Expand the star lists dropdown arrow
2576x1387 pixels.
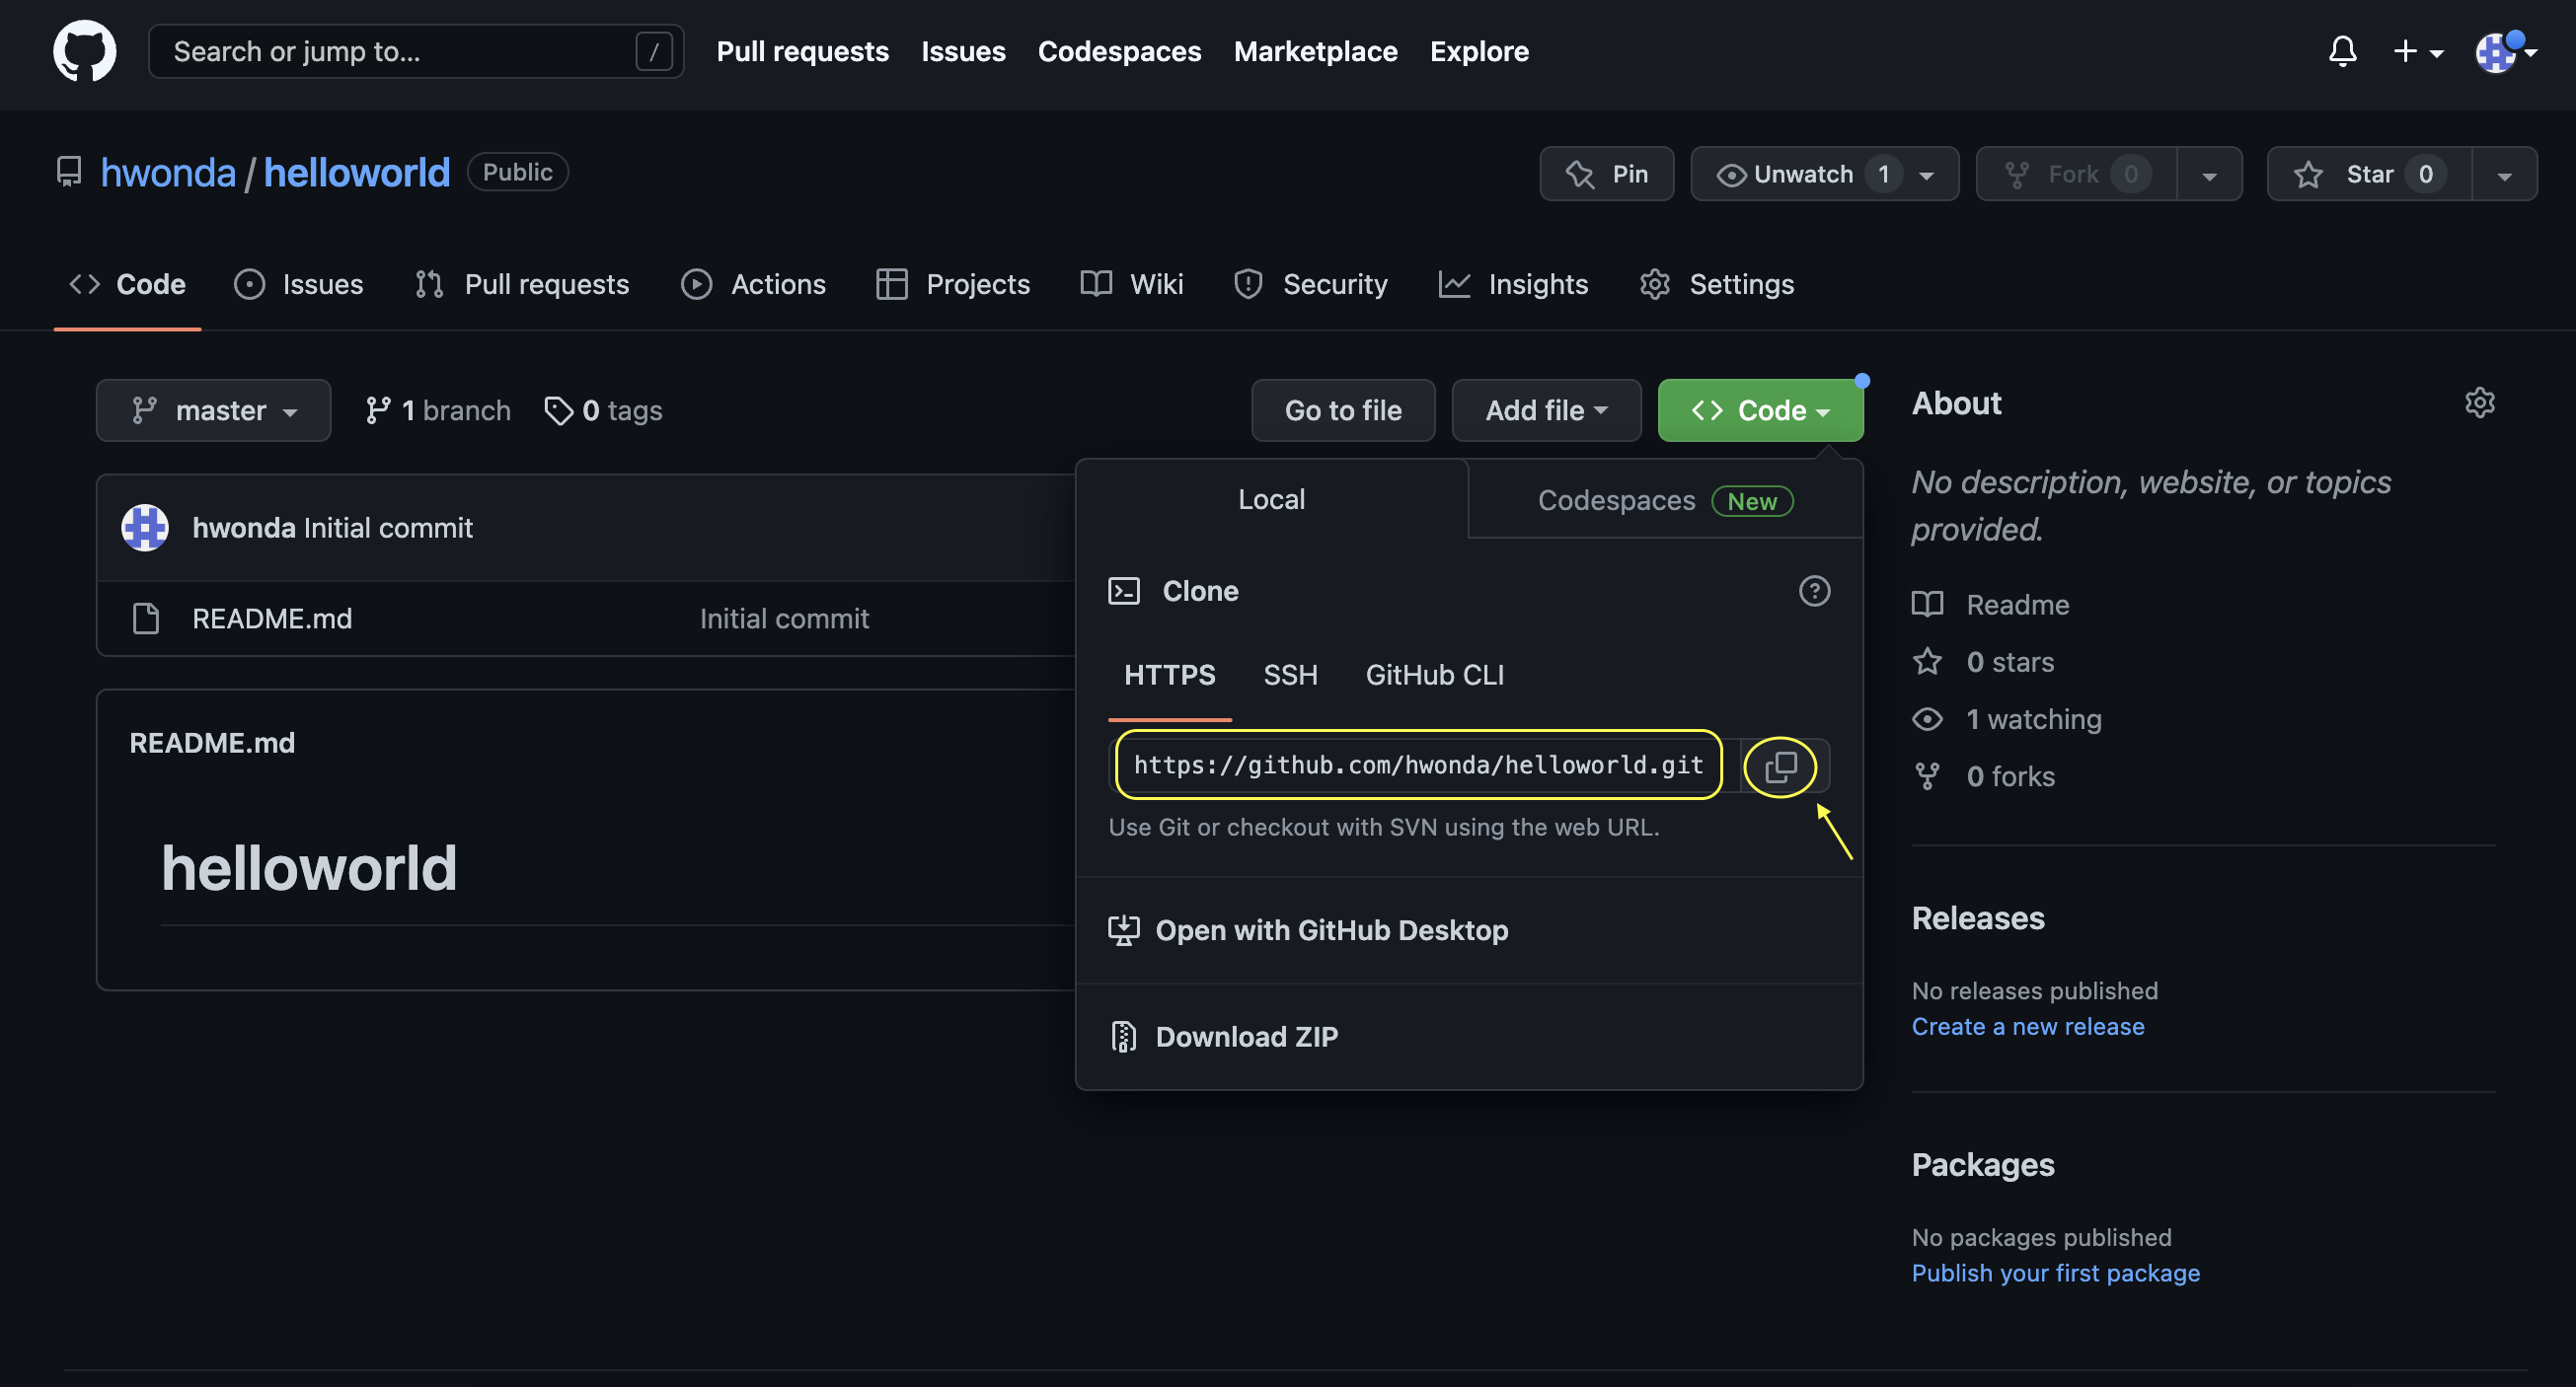pyautogui.click(x=2504, y=175)
